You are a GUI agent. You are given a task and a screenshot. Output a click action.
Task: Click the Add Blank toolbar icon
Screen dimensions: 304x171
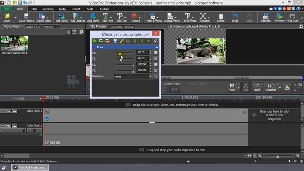(x=93, y=16)
